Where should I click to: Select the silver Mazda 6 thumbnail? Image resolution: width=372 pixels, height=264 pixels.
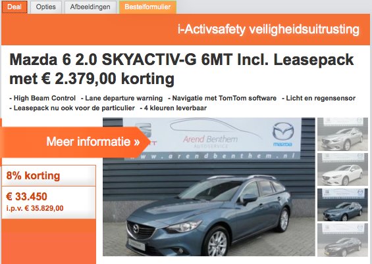[342, 134]
